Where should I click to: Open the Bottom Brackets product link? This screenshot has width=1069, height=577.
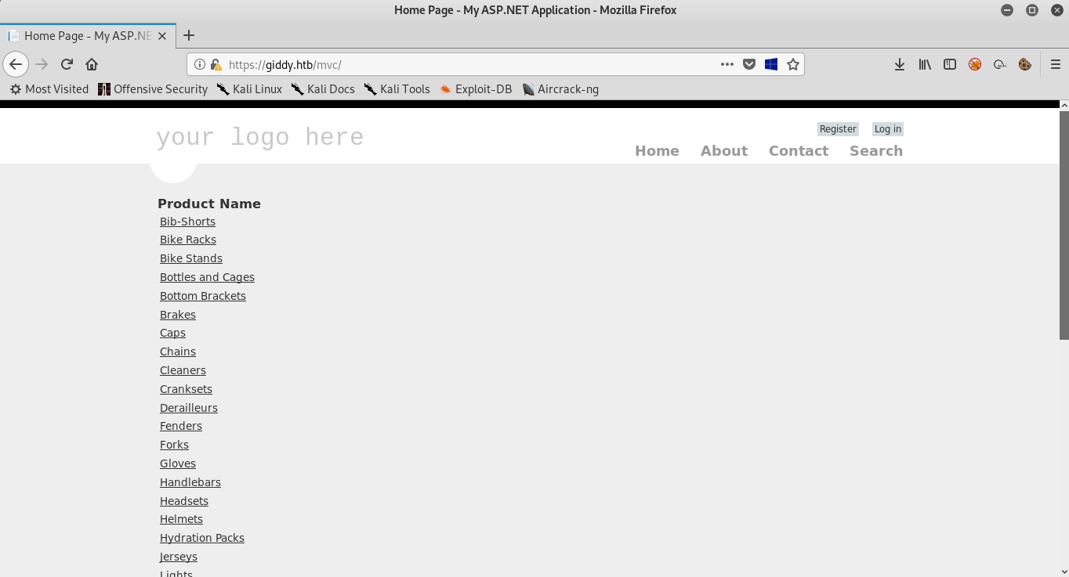[x=203, y=296]
